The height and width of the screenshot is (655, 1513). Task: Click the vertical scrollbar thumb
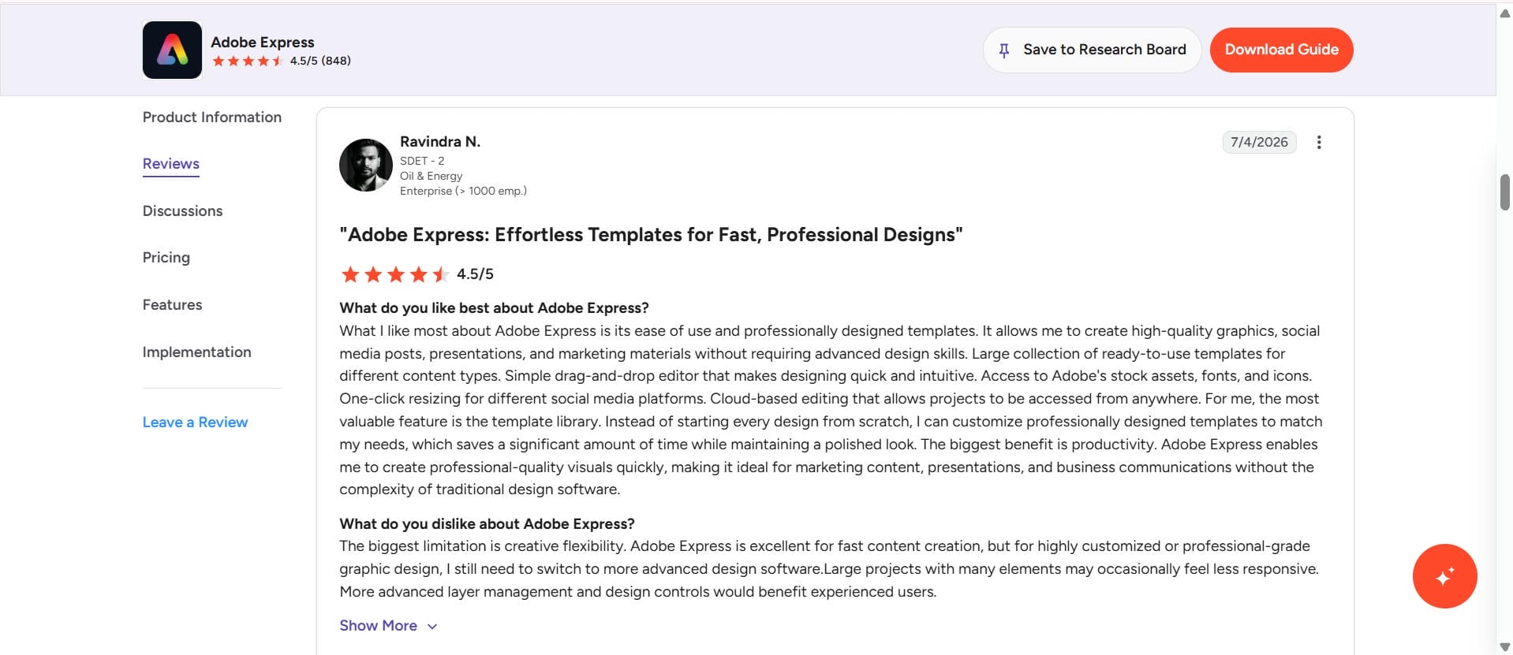pyautogui.click(x=1504, y=192)
